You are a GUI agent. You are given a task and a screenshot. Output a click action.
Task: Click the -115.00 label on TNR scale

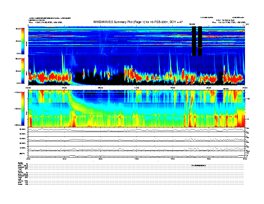[x=18, y=92]
